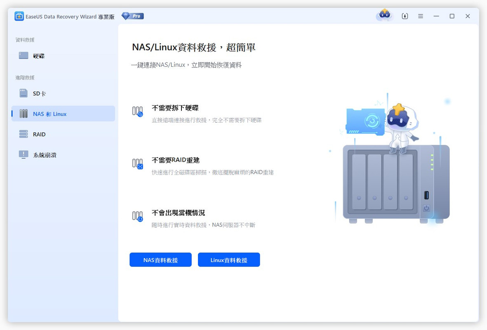Open 系統崩潰 recovery option
This screenshot has height=330, width=487.
[x=63, y=155]
